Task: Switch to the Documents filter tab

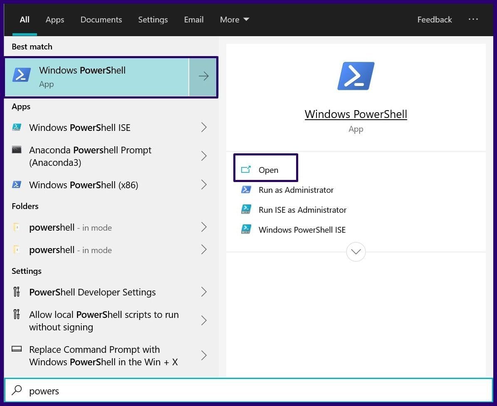Action: [101, 20]
